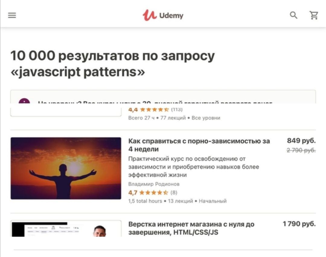This screenshot has height=257, width=326.
Task: Click the crossed-out 2 790 руб. price
Action: pos(301,150)
